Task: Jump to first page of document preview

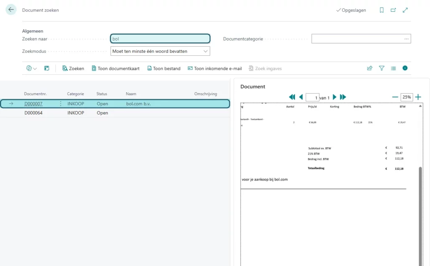Action: pos(292,97)
